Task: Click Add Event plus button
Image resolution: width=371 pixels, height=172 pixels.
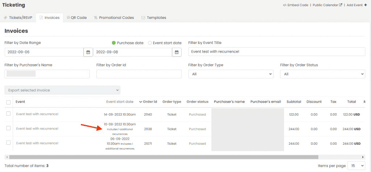Action: 357,5
